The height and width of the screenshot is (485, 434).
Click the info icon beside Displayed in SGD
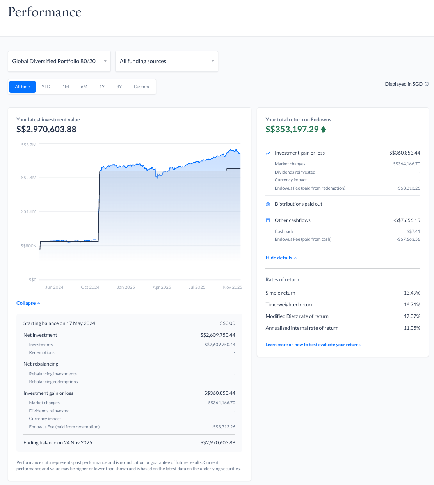point(427,84)
